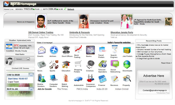Open the Telecom Operators icon
Image resolution: width=175 pixels, height=105 pixels.
102,64
